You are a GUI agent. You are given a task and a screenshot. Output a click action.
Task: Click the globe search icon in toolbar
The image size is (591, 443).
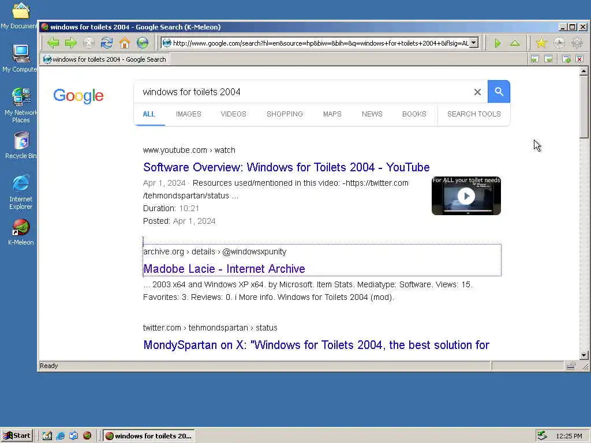143,43
